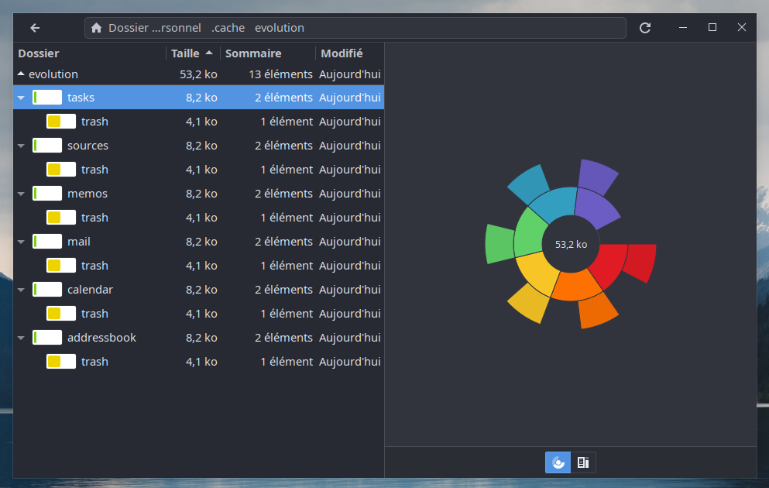Collapse the sources folder row
Screen dimensions: 769x488
[21, 146]
